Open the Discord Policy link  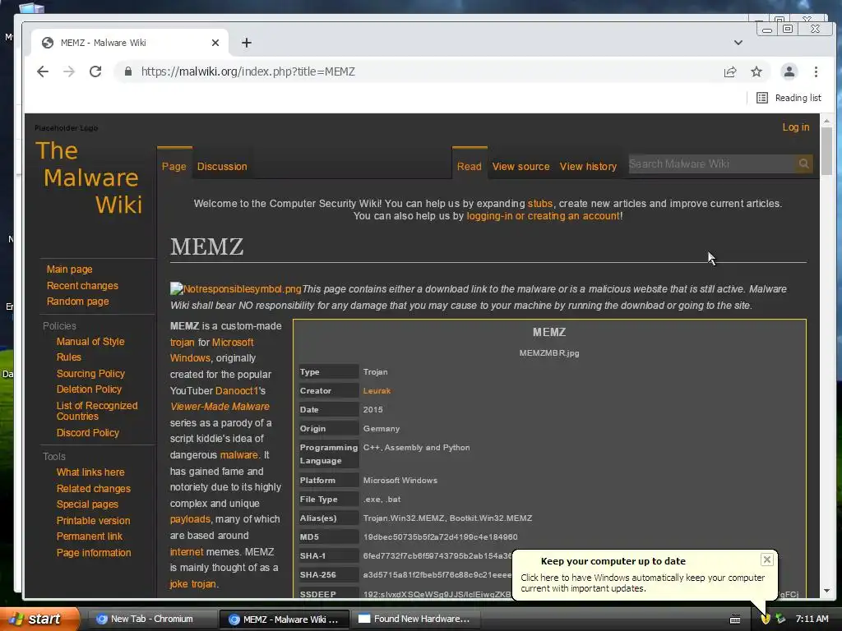point(87,432)
